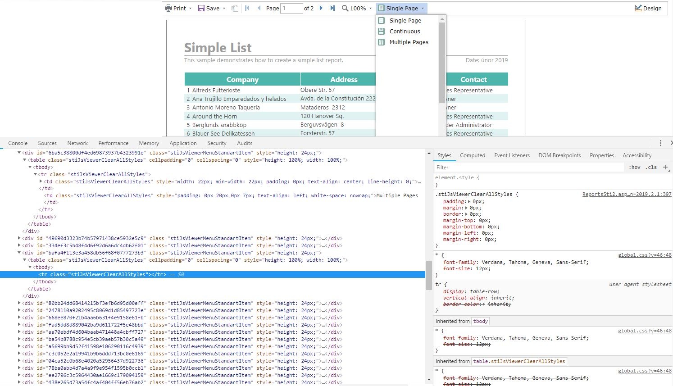Open the Single Page view mode dropdown
Viewport: 673px width, 386px height.
[x=401, y=8]
